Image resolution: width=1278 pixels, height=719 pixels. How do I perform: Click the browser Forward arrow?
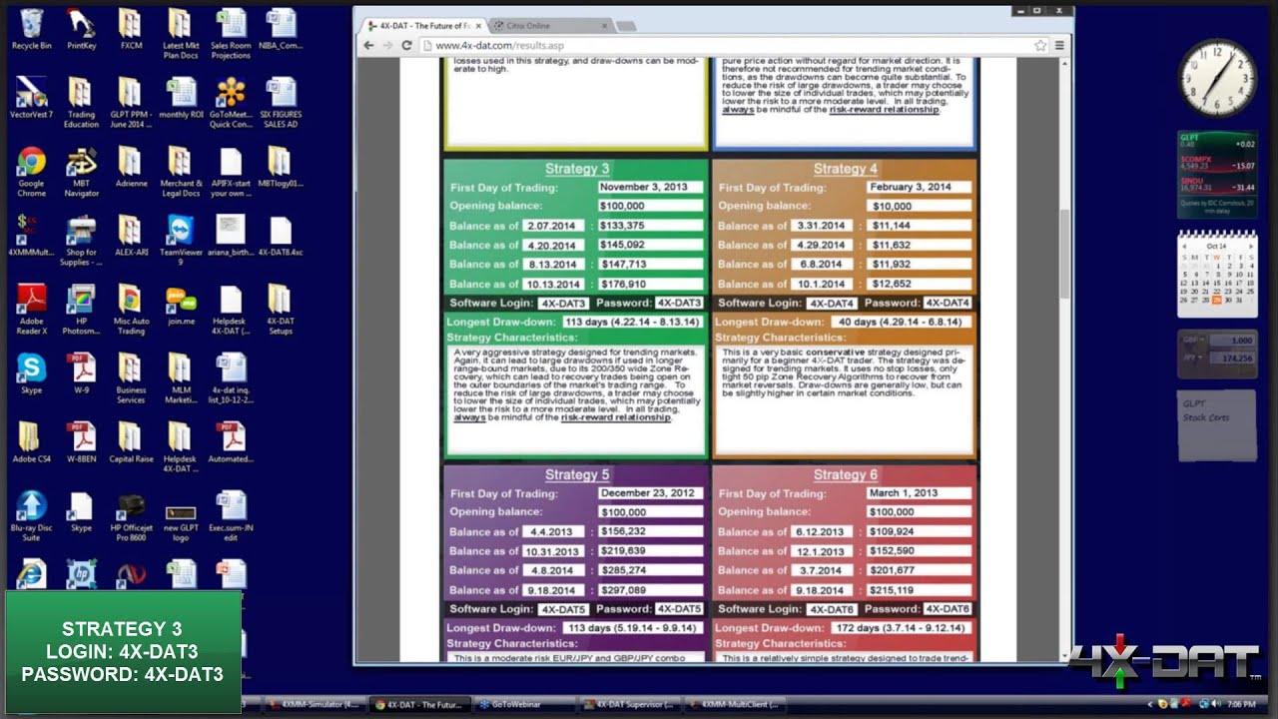click(x=387, y=45)
